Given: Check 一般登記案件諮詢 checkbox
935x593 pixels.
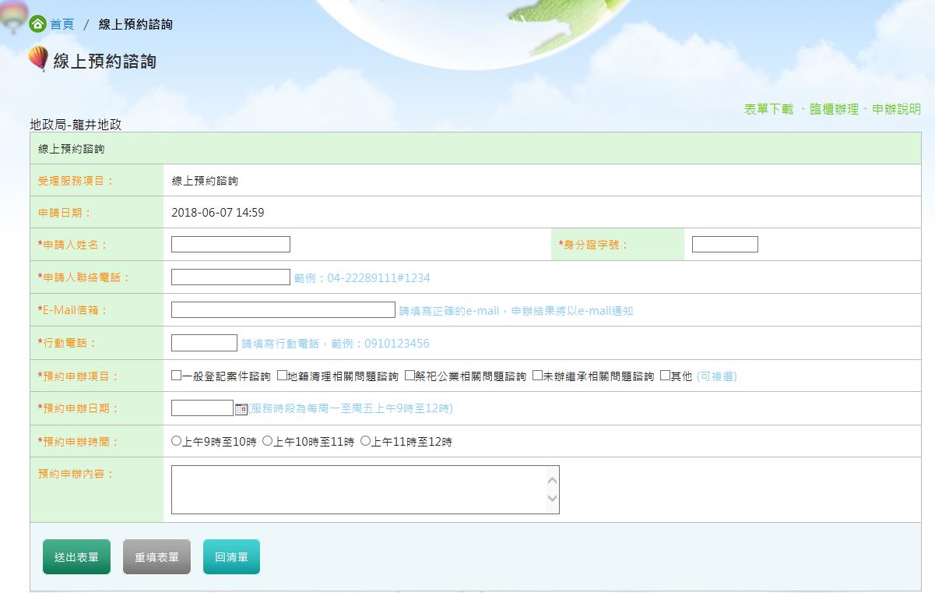Looking at the screenshot, I should coord(177,376).
